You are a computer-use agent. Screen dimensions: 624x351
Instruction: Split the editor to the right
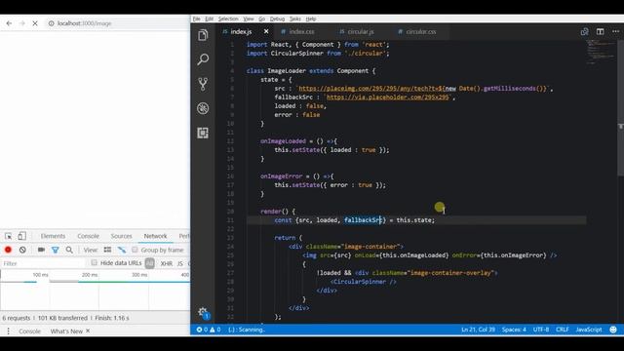pyautogui.click(x=601, y=31)
